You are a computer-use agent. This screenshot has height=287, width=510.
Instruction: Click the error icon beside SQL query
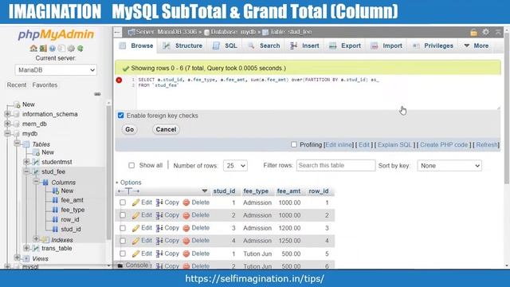tap(119, 80)
